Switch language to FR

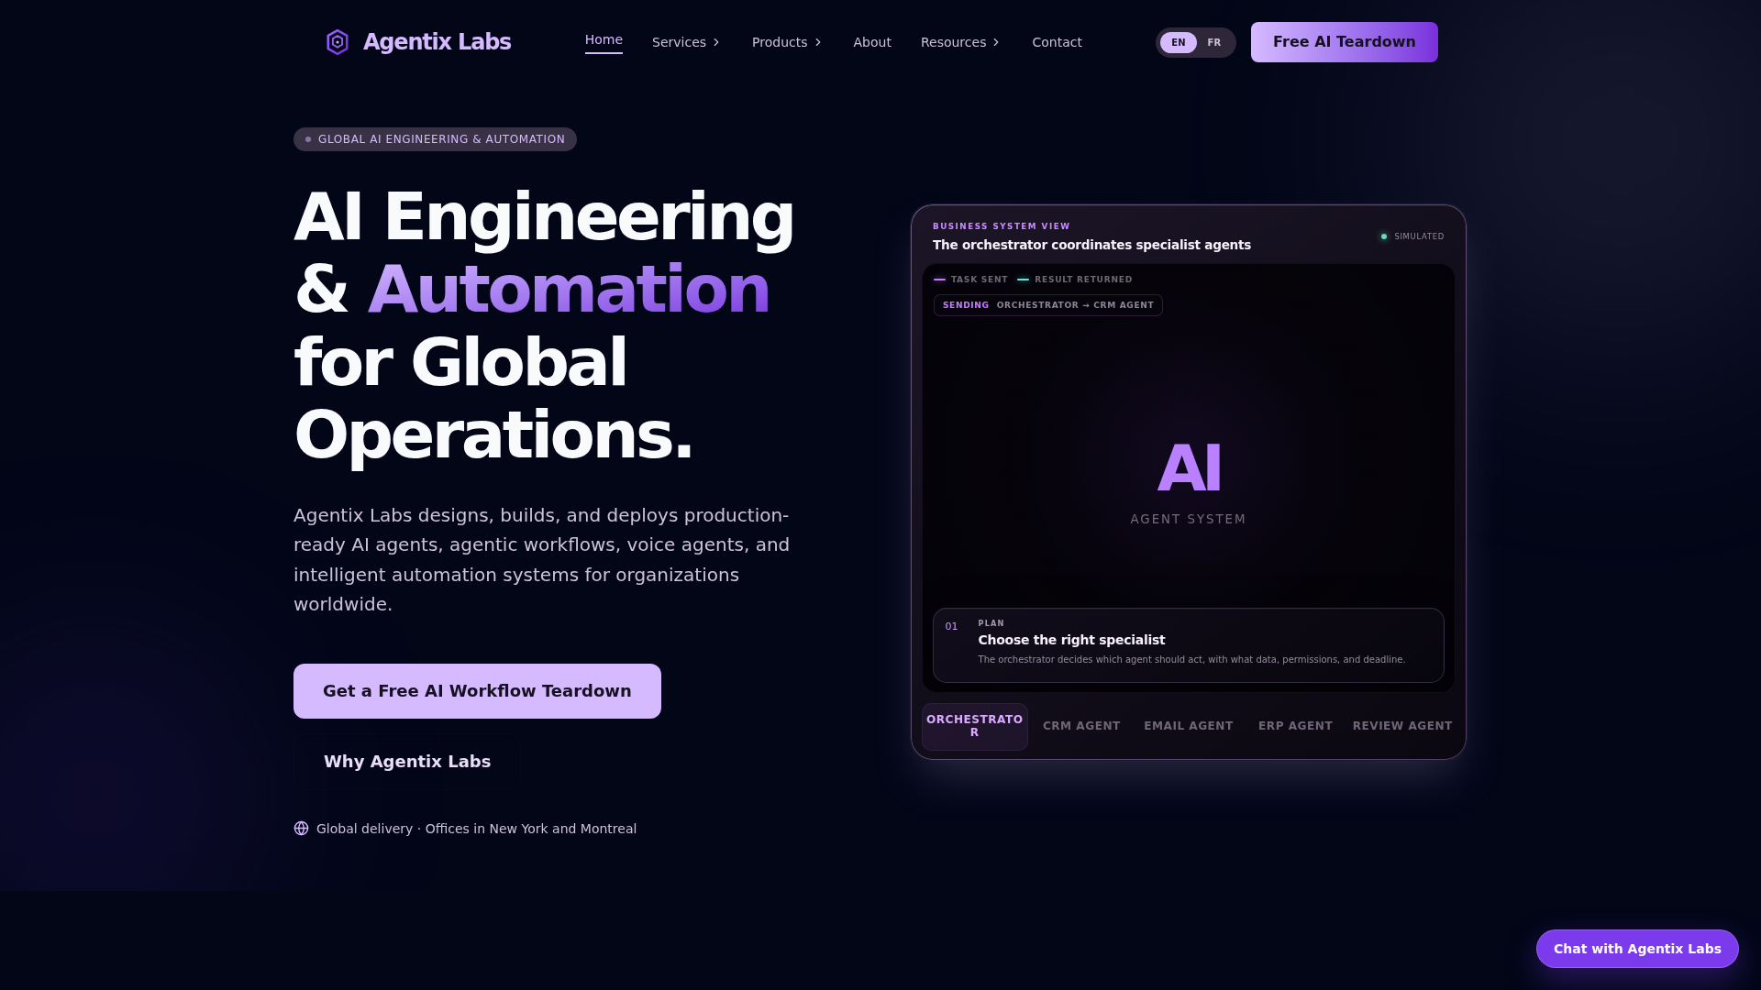tap(1214, 43)
